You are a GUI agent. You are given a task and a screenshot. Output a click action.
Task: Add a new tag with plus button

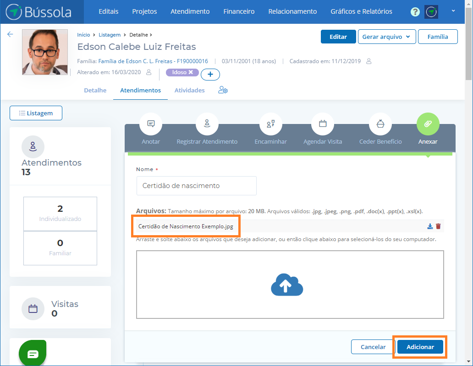[210, 74]
